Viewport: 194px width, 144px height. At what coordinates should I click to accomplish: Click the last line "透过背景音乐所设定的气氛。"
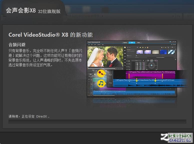point(31,65)
